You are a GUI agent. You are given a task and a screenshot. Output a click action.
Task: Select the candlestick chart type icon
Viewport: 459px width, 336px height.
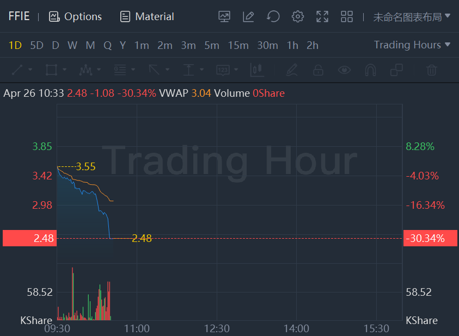pos(256,70)
